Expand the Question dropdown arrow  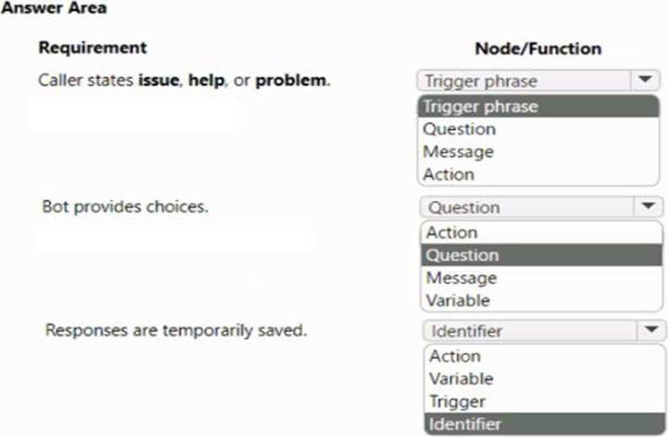649,207
